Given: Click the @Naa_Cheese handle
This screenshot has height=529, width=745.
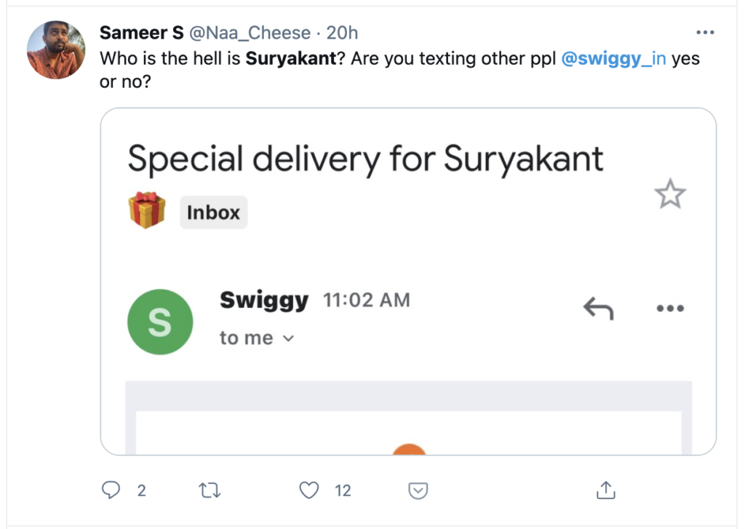Looking at the screenshot, I should click(x=250, y=33).
